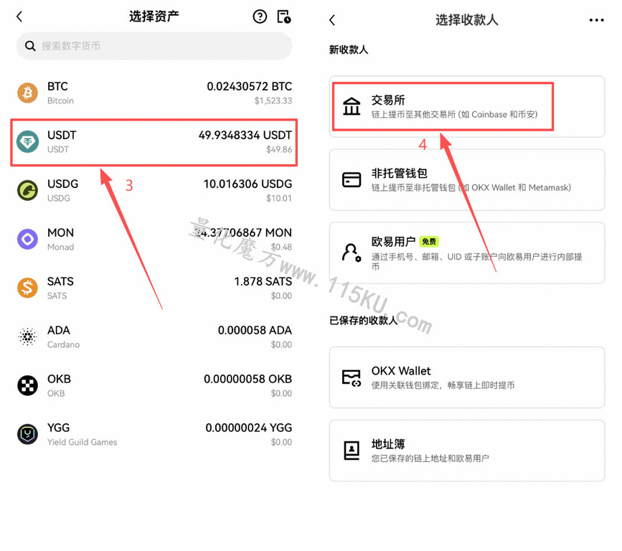Click the 10.016306 USDG balance

coord(248,184)
